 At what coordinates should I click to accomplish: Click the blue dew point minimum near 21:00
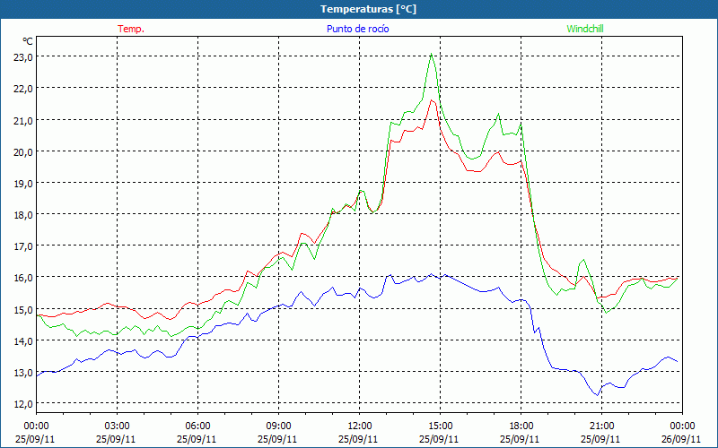point(597,395)
